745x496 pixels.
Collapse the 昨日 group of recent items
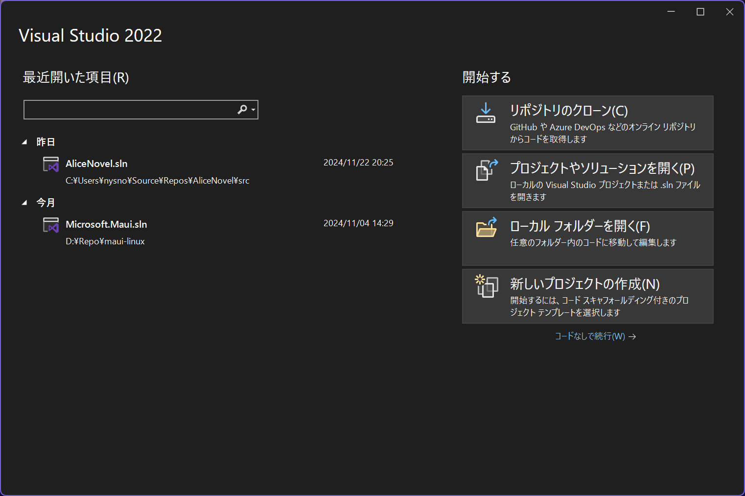point(24,142)
